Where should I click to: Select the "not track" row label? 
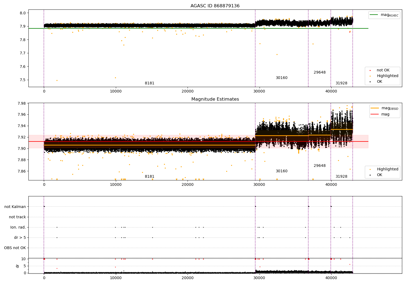coord(17,217)
